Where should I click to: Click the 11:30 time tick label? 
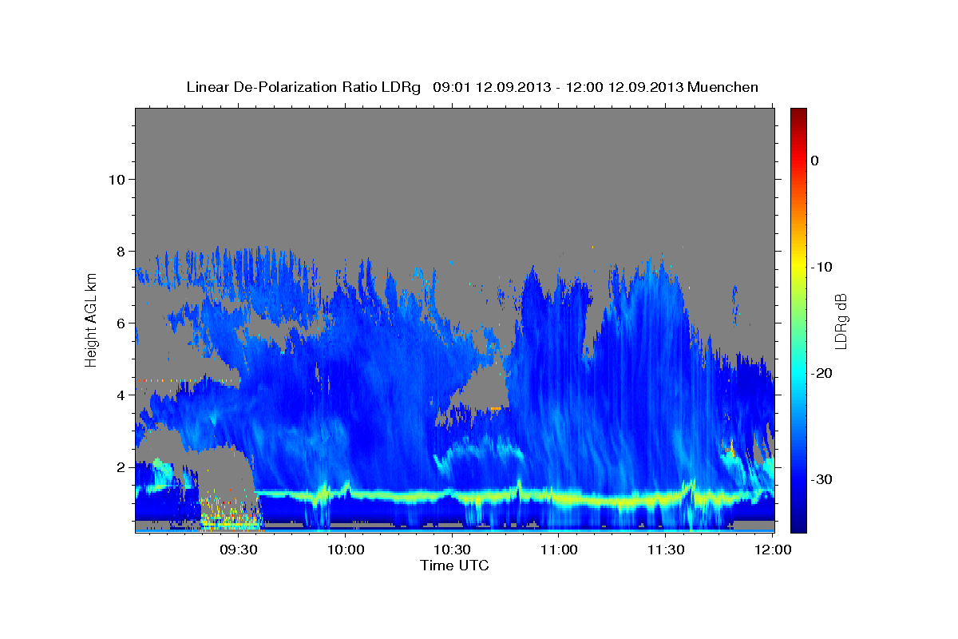[665, 550]
